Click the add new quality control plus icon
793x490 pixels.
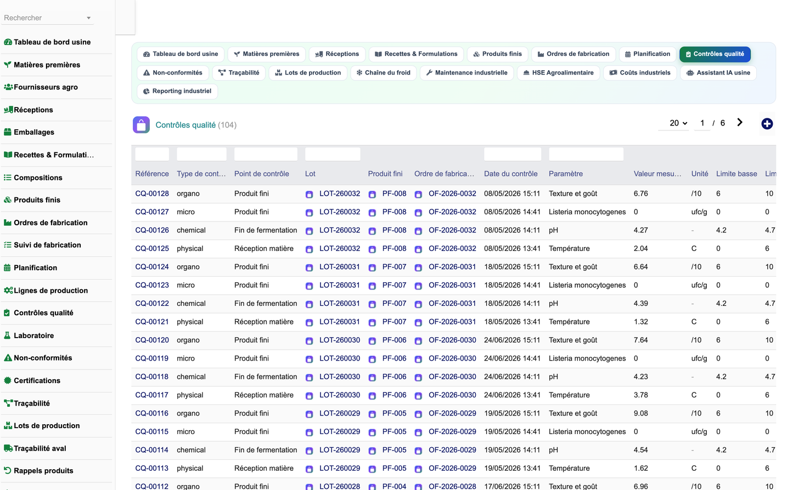point(767,124)
